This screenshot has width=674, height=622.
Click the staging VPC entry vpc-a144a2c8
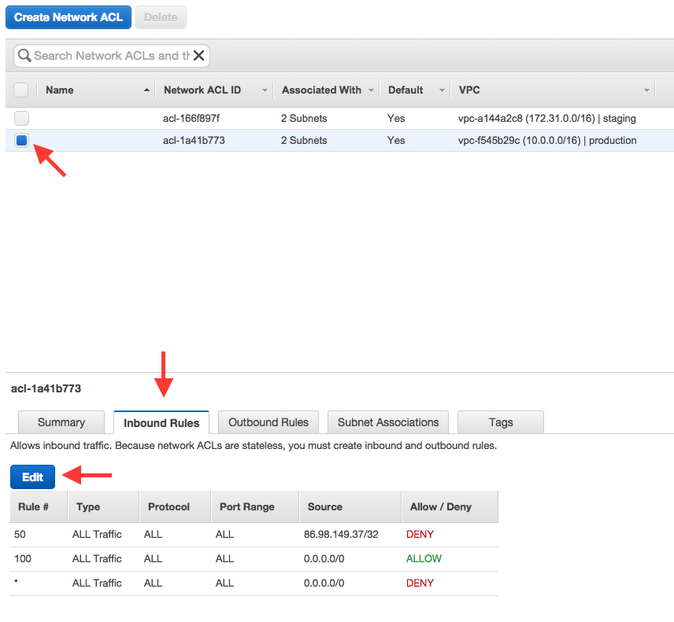[547, 119]
